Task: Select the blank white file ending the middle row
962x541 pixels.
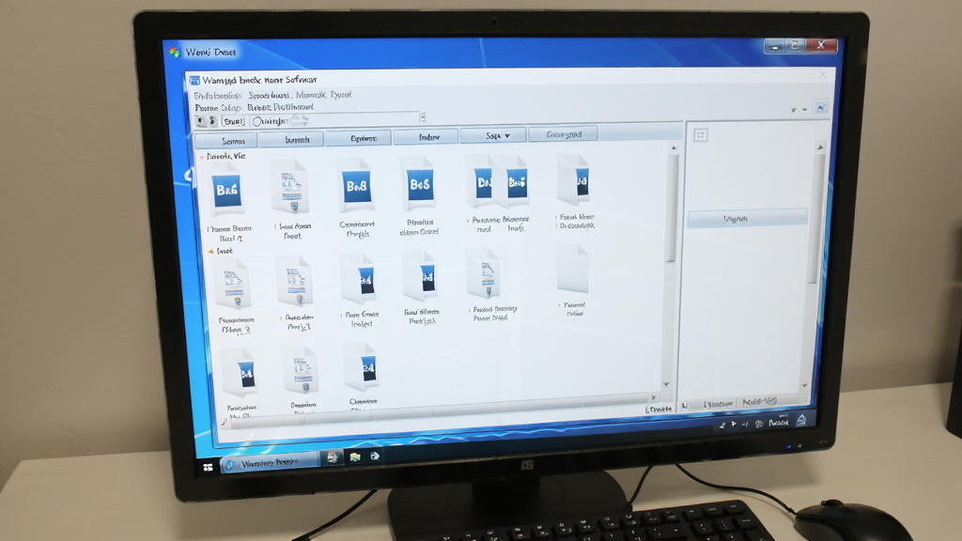Action: point(572,269)
